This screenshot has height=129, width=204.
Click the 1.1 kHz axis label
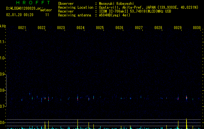(3, 42)
